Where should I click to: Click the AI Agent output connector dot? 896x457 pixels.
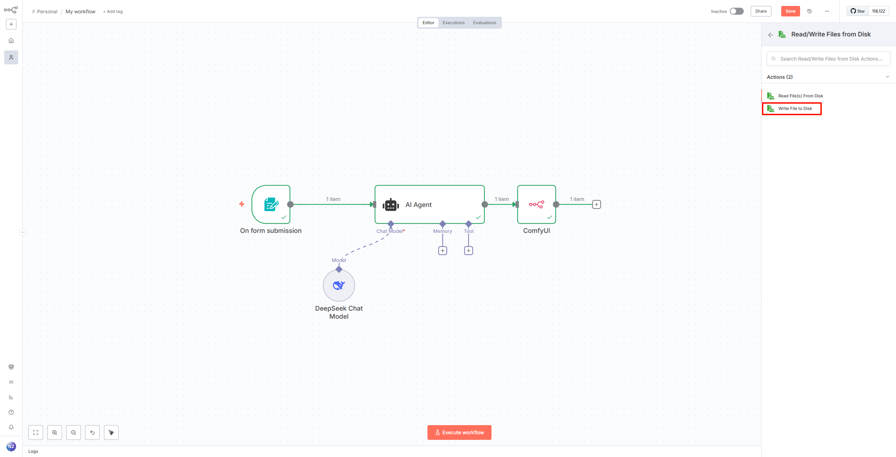(x=485, y=205)
